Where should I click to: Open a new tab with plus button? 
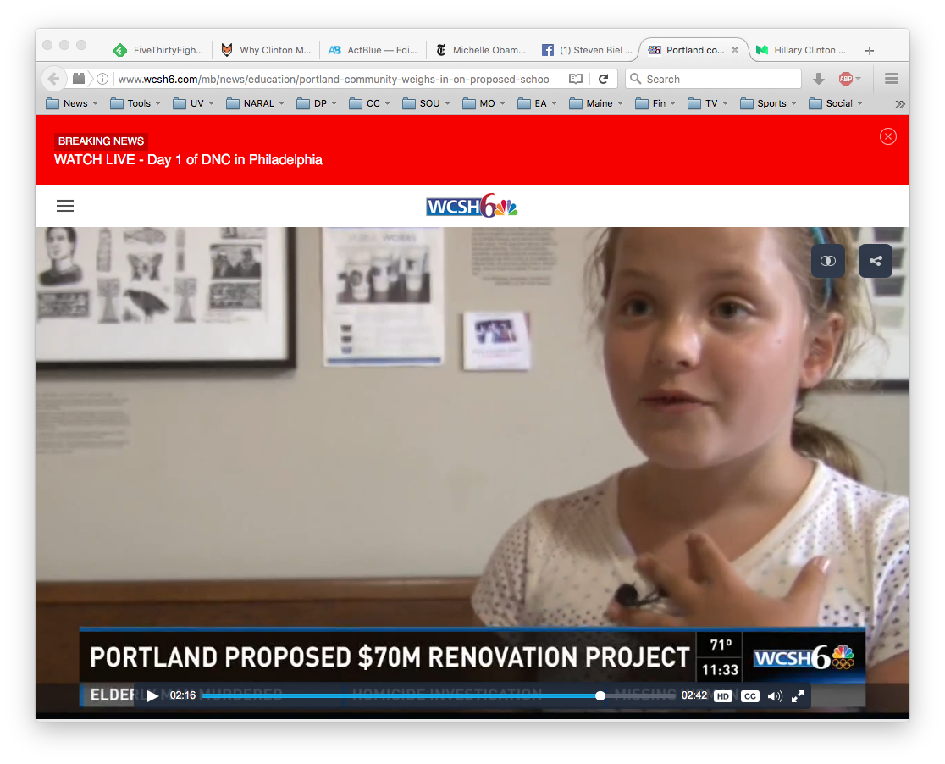click(x=869, y=51)
